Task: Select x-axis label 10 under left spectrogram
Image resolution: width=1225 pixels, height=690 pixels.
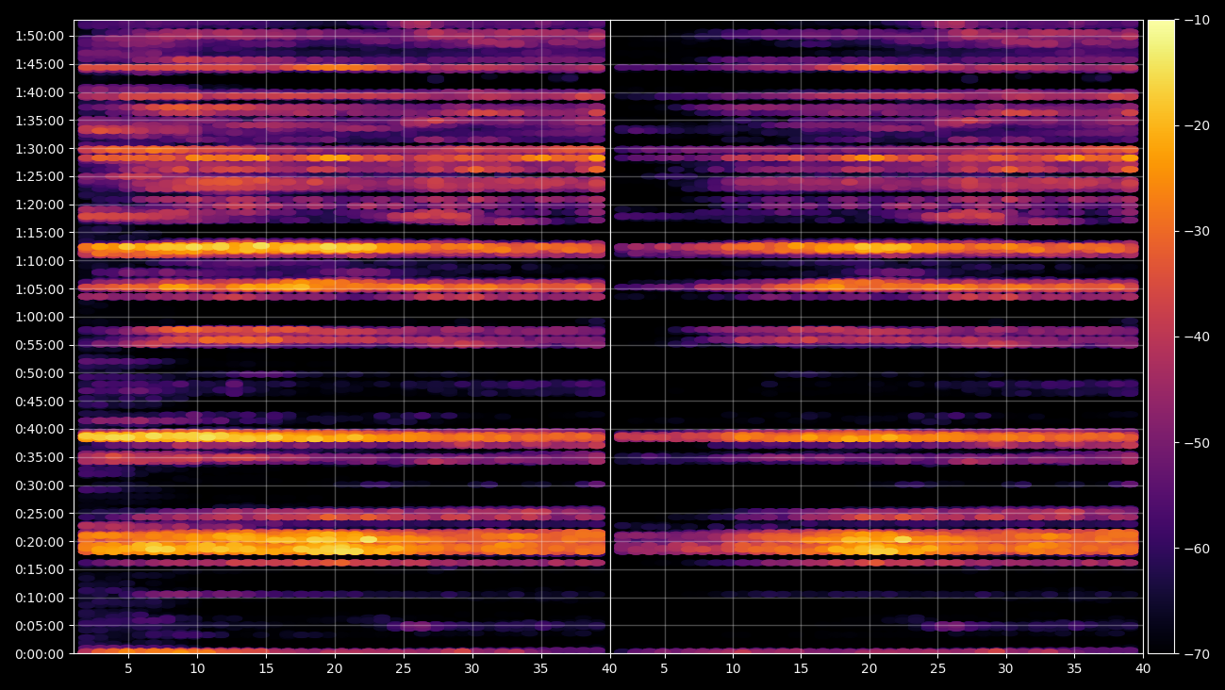Action: 197,669
